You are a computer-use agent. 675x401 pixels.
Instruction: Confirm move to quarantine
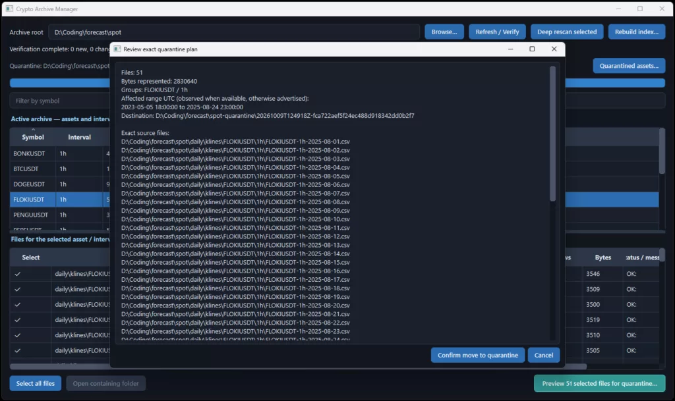coord(478,355)
